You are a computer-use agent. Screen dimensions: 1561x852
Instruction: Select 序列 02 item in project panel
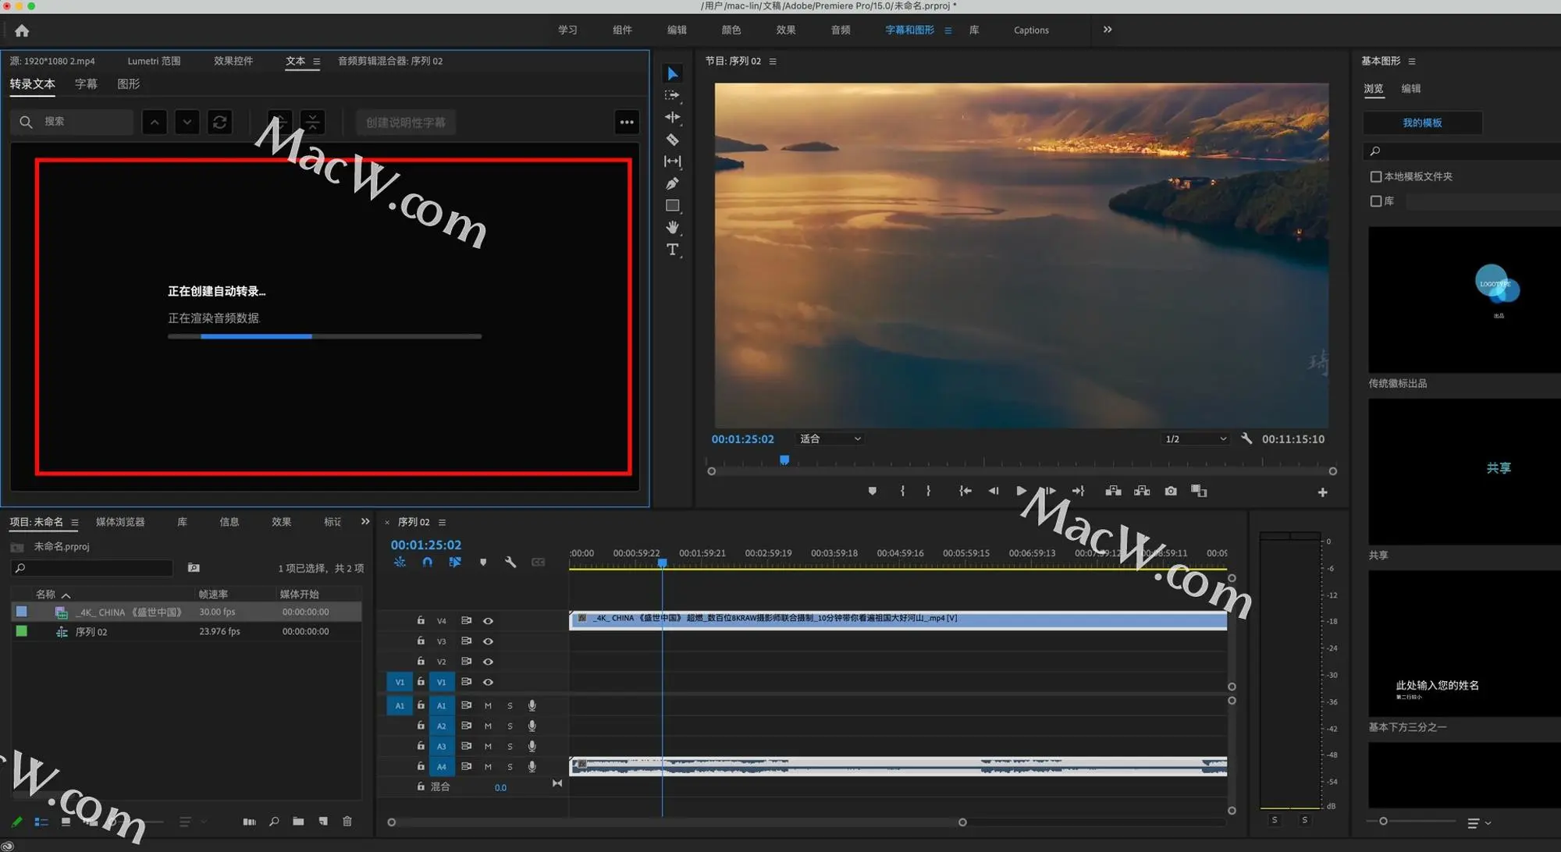[91, 632]
